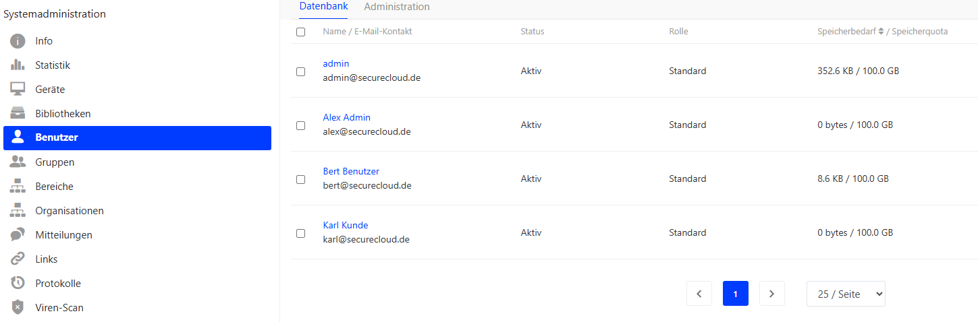Open the Protokolle history clock icon
Image resolution: width=978 pixels, height=322 pixels.
point(18,284)
